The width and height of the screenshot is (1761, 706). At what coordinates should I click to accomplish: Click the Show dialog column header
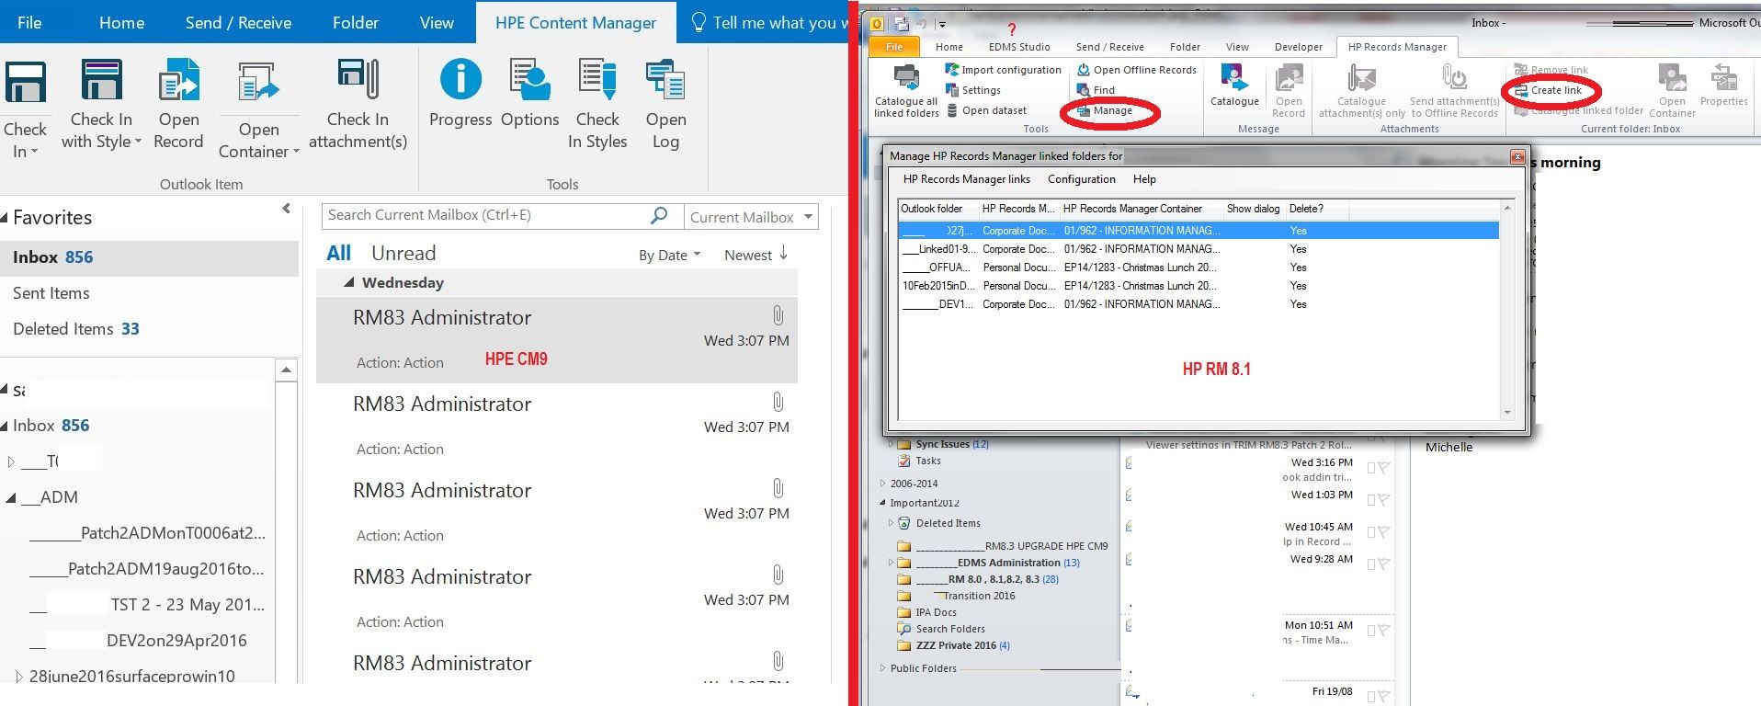pyautogui.click(x=1253, y=209)
